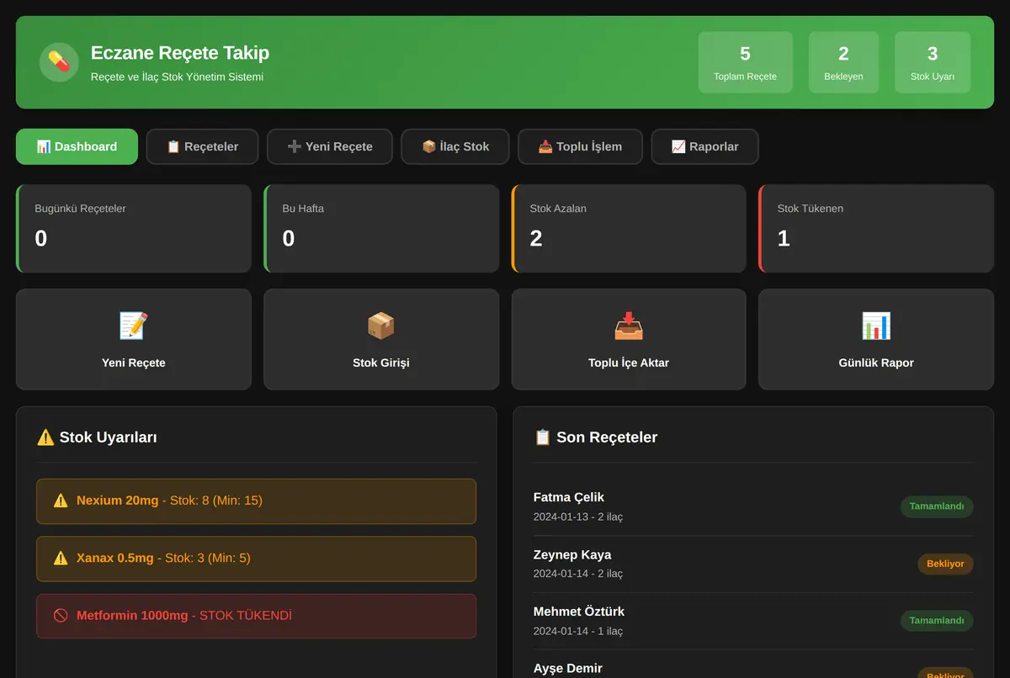Click the Tamamlandı badge on Fatma Çelik's row
This screenshot has height=678, width=1010.
pyautogui.click(x=937, y=506)
